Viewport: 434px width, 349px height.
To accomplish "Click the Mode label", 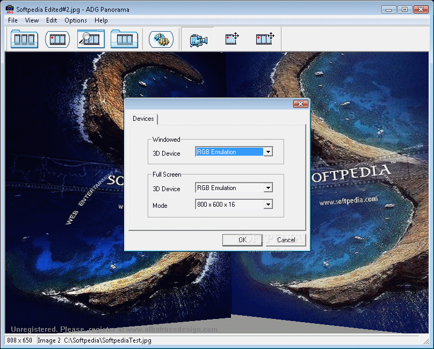I will tap(160, 206).
